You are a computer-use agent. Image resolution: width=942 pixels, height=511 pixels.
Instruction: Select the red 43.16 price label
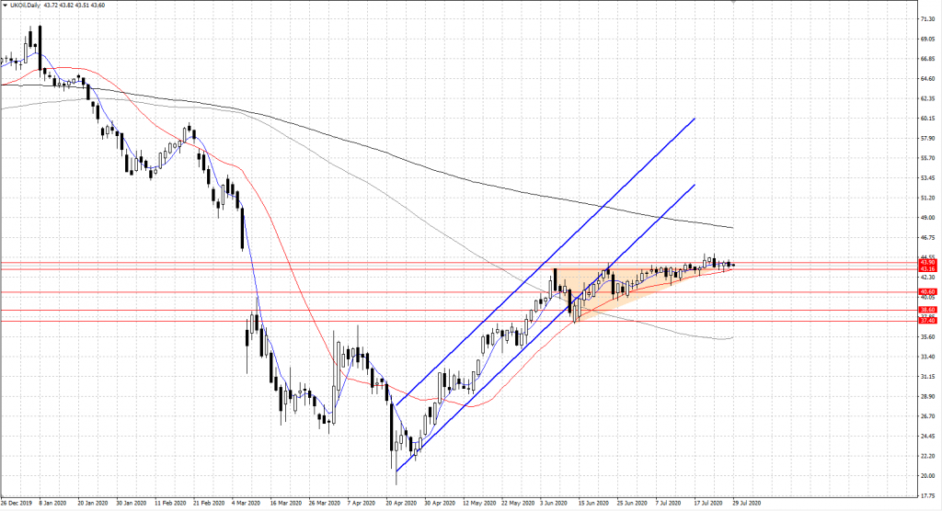tap(927, 269)
